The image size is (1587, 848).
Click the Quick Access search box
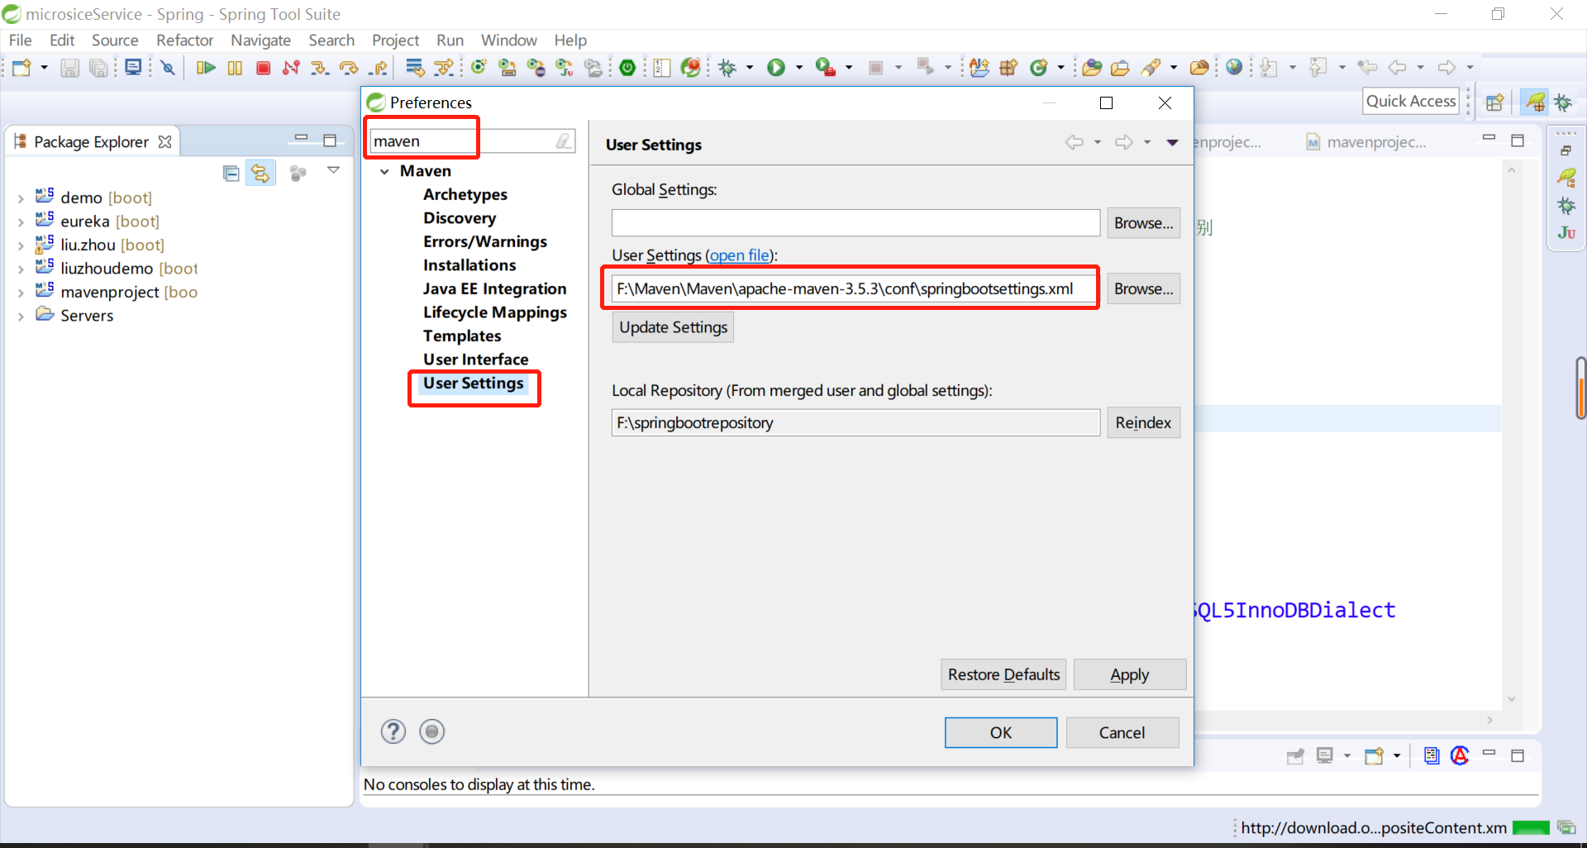pyautogui.click(x=1410, y=101)
